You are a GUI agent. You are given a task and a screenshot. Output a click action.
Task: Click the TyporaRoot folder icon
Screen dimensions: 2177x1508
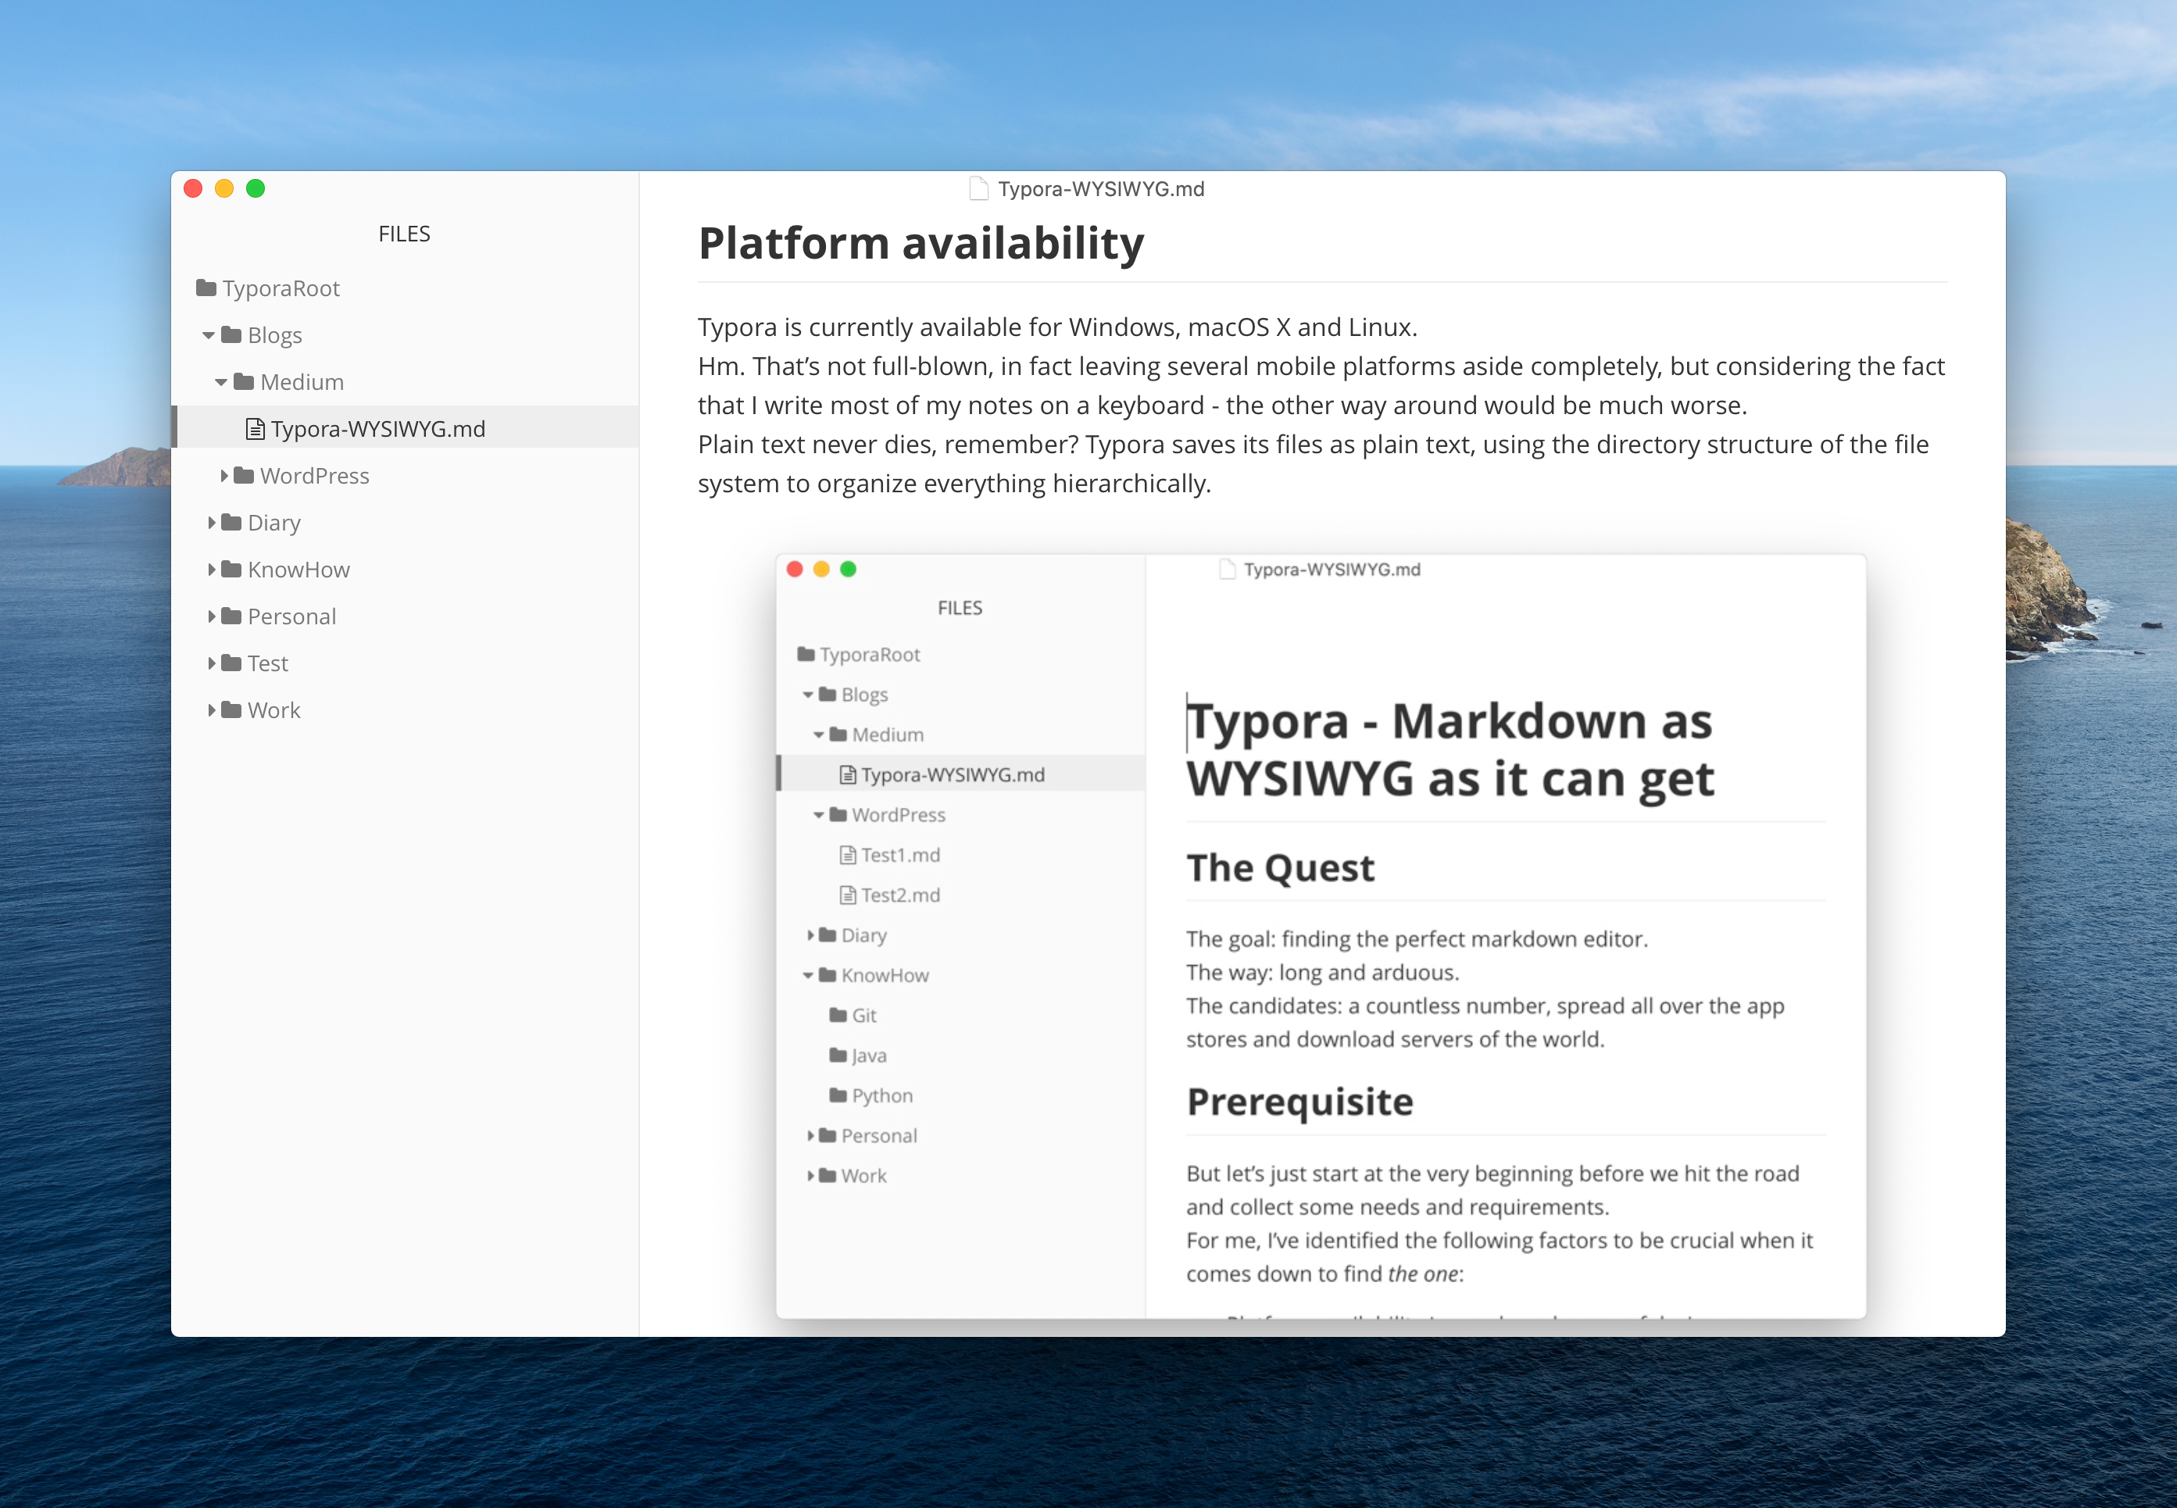pos(206,288)
